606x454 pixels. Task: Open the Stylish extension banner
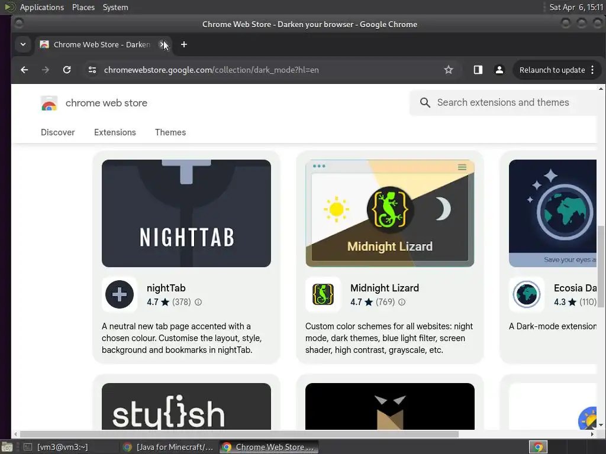(186, 406)
